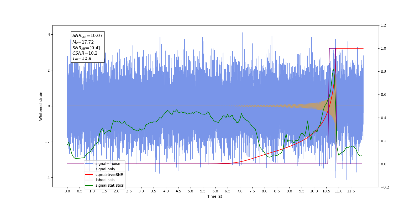Click the 2.5 time axis tick
The width and height of the screenshot is (420, 210).
click(x=129, y=191)
